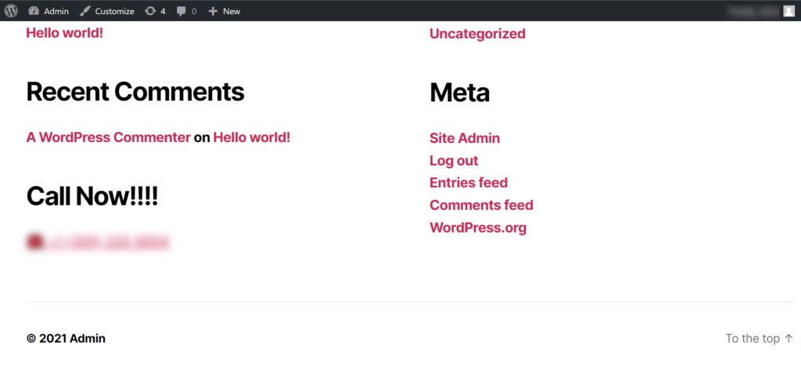The width and height of the screenshot is (801, 374).
Task: Click the Admin link in footer copyright
Action: 88,338
